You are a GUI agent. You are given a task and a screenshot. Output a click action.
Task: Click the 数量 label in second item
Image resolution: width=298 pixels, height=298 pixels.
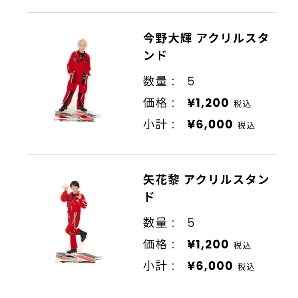click(155, 223)
